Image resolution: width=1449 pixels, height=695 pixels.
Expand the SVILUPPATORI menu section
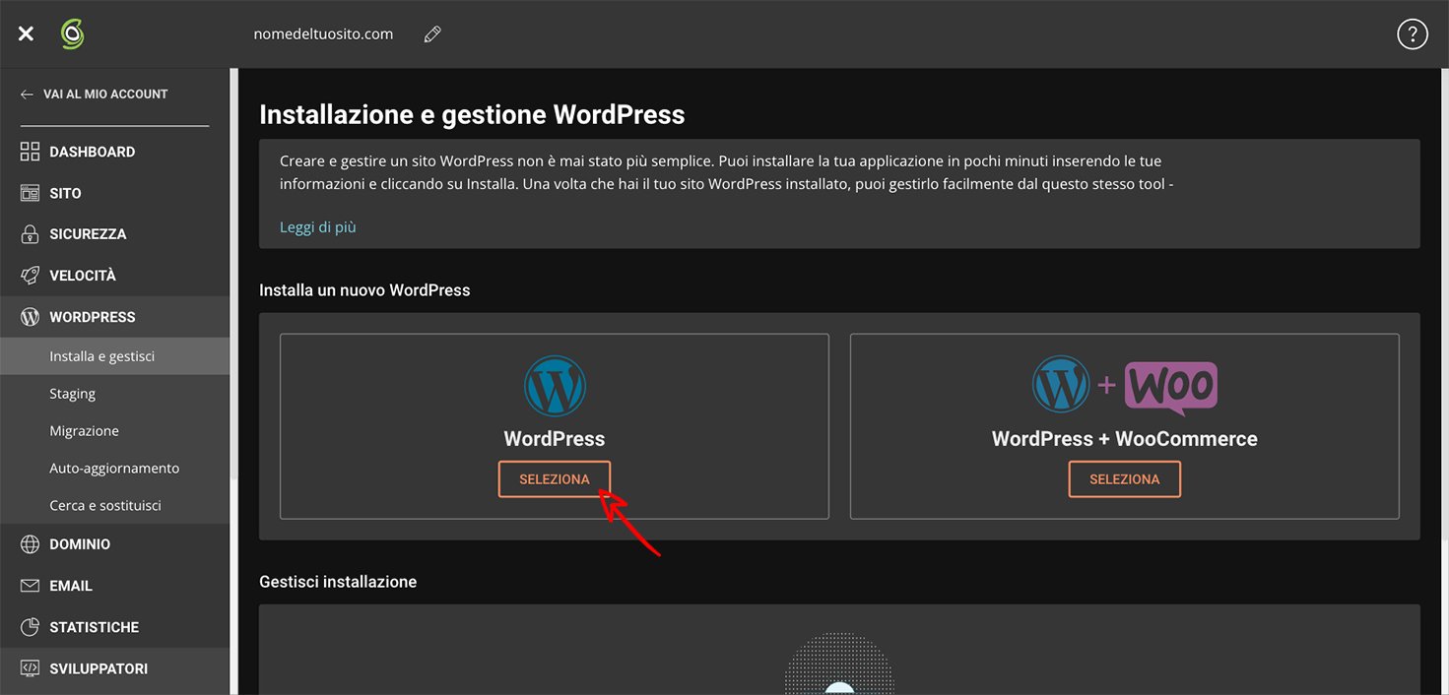114,668
